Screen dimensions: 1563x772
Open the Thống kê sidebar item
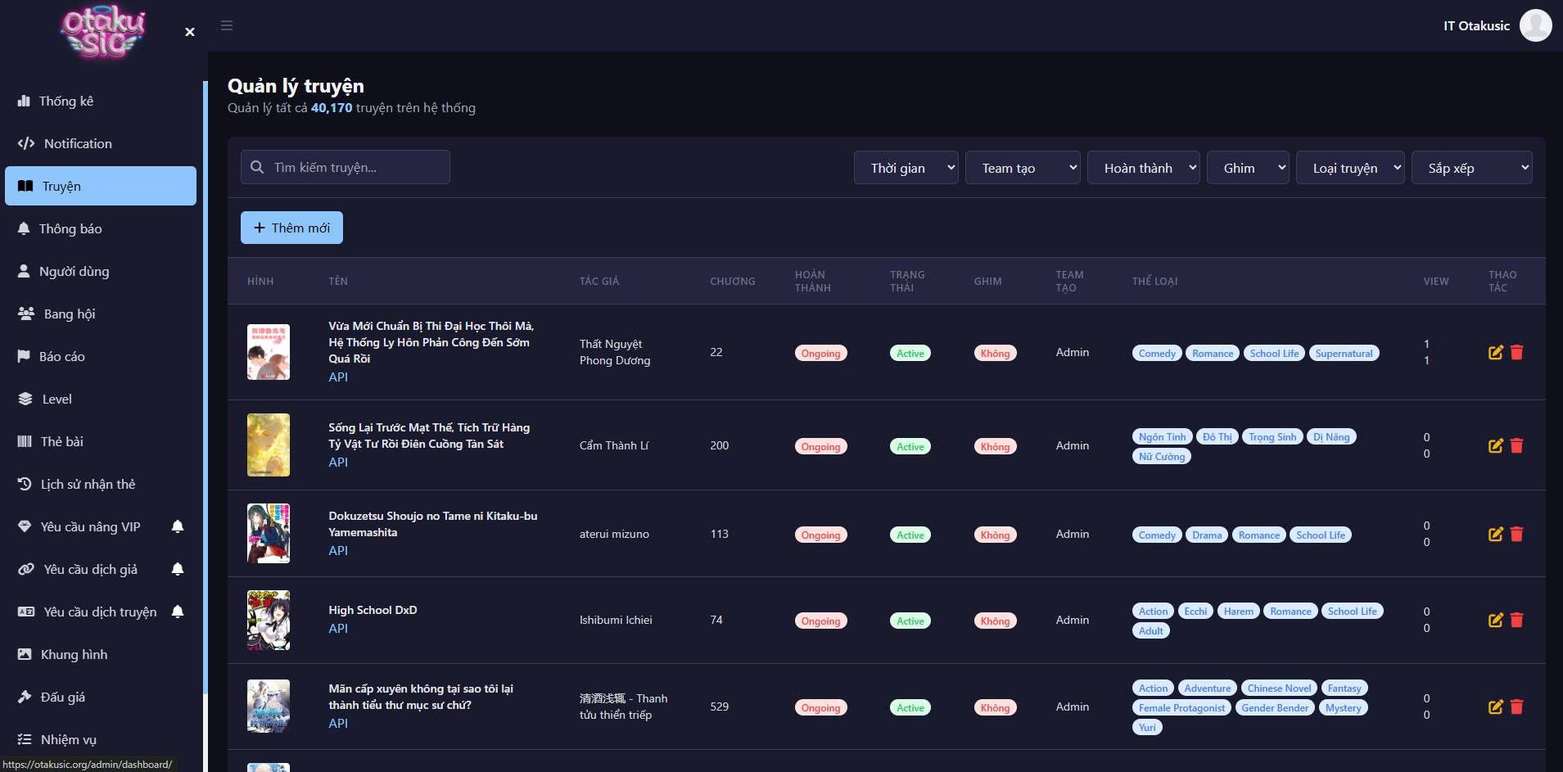tap(66, 101)
